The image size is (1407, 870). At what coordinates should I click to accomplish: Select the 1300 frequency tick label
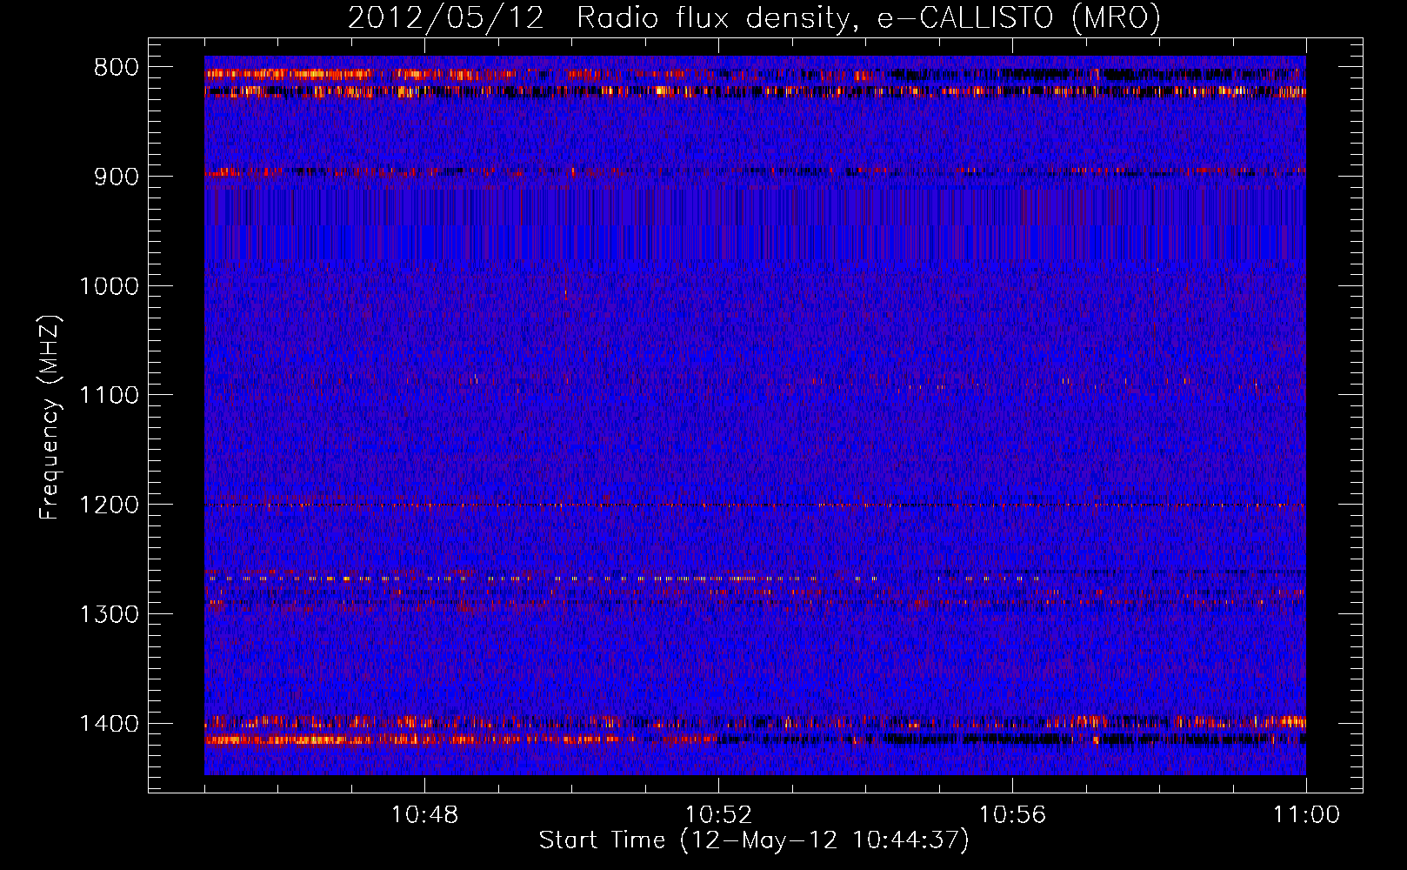109,615
